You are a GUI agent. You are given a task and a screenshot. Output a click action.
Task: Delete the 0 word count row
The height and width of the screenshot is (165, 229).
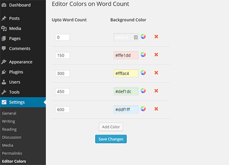coord(156,37)
